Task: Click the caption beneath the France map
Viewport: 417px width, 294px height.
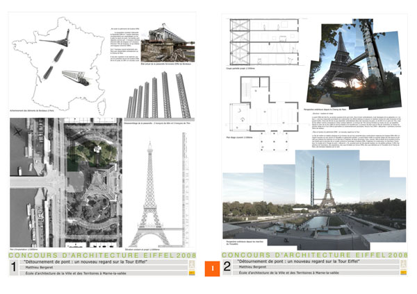Action: pyautogui.click(x=32, y=110)
